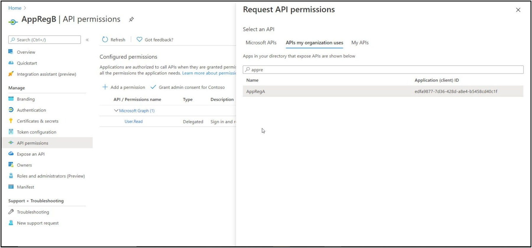
Task: Open Quickstart from the sidebar
Action: pyautogui.click(x=27, y=63)
